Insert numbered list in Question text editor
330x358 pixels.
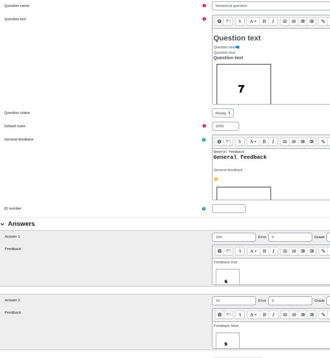click(293, 21)
